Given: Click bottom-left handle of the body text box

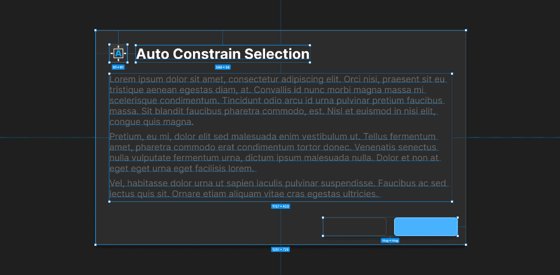Looking at the screenshot, I should [109, 201].
